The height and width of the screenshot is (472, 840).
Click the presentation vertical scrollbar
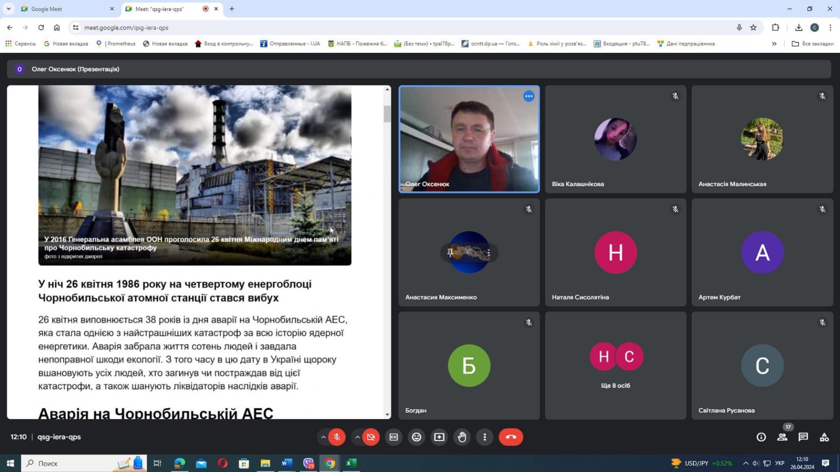(387, 114)
